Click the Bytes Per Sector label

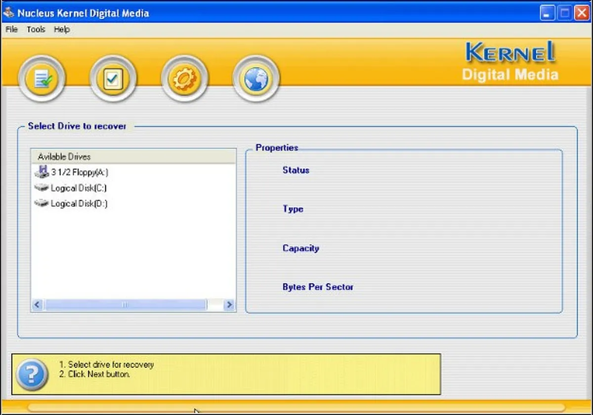318,287
